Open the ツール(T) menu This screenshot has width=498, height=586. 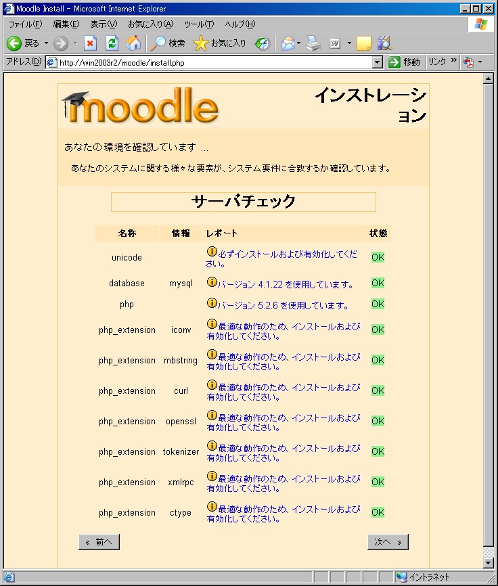pos(199,24)
